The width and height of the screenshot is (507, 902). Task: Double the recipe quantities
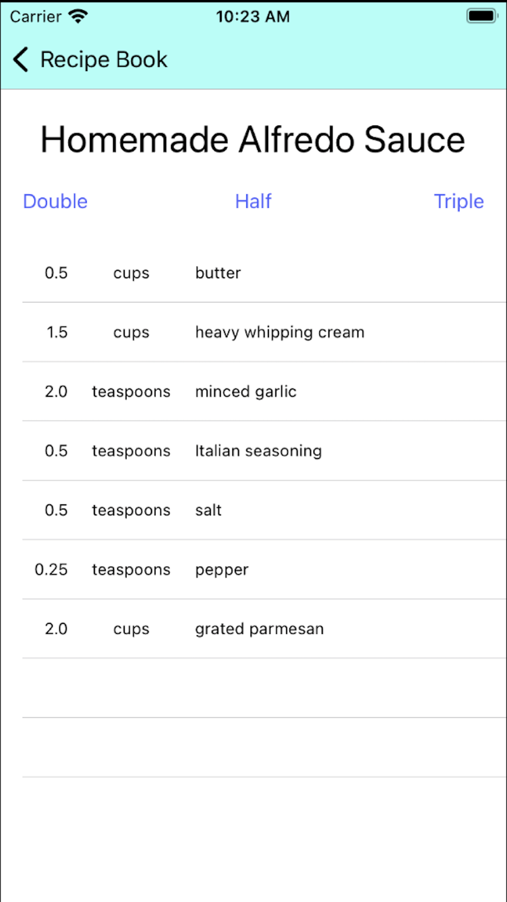coord(55,201)
